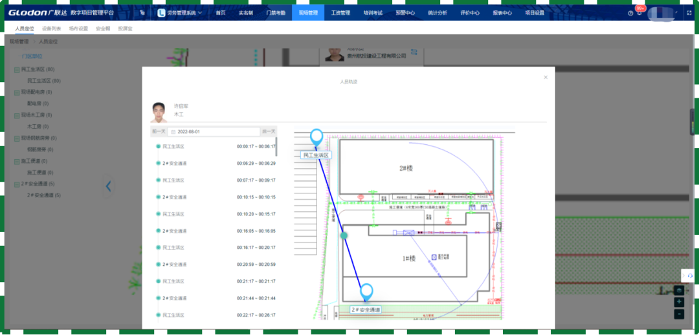This screenshot has width=699, height=335.
Task: Collapse the left panel with blue chevron
Action: [x=108, y=186]
